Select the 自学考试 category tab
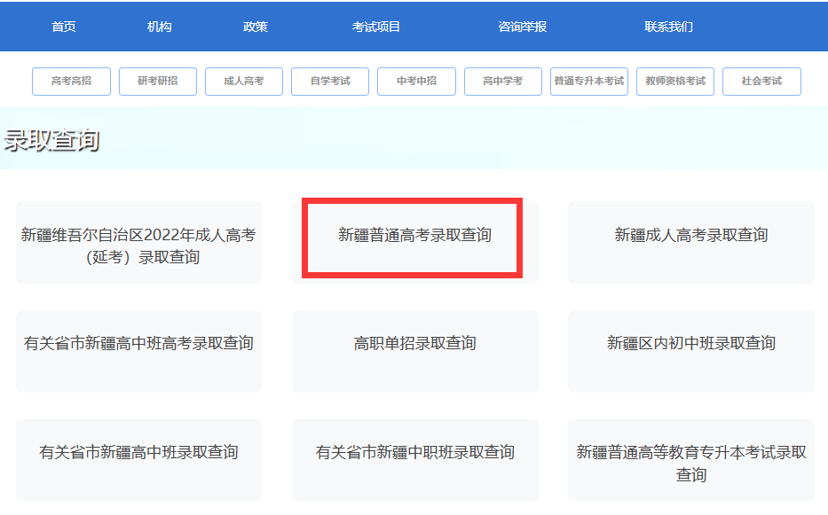Viewport: 828px width, 515px height. (x=329, y=81)
